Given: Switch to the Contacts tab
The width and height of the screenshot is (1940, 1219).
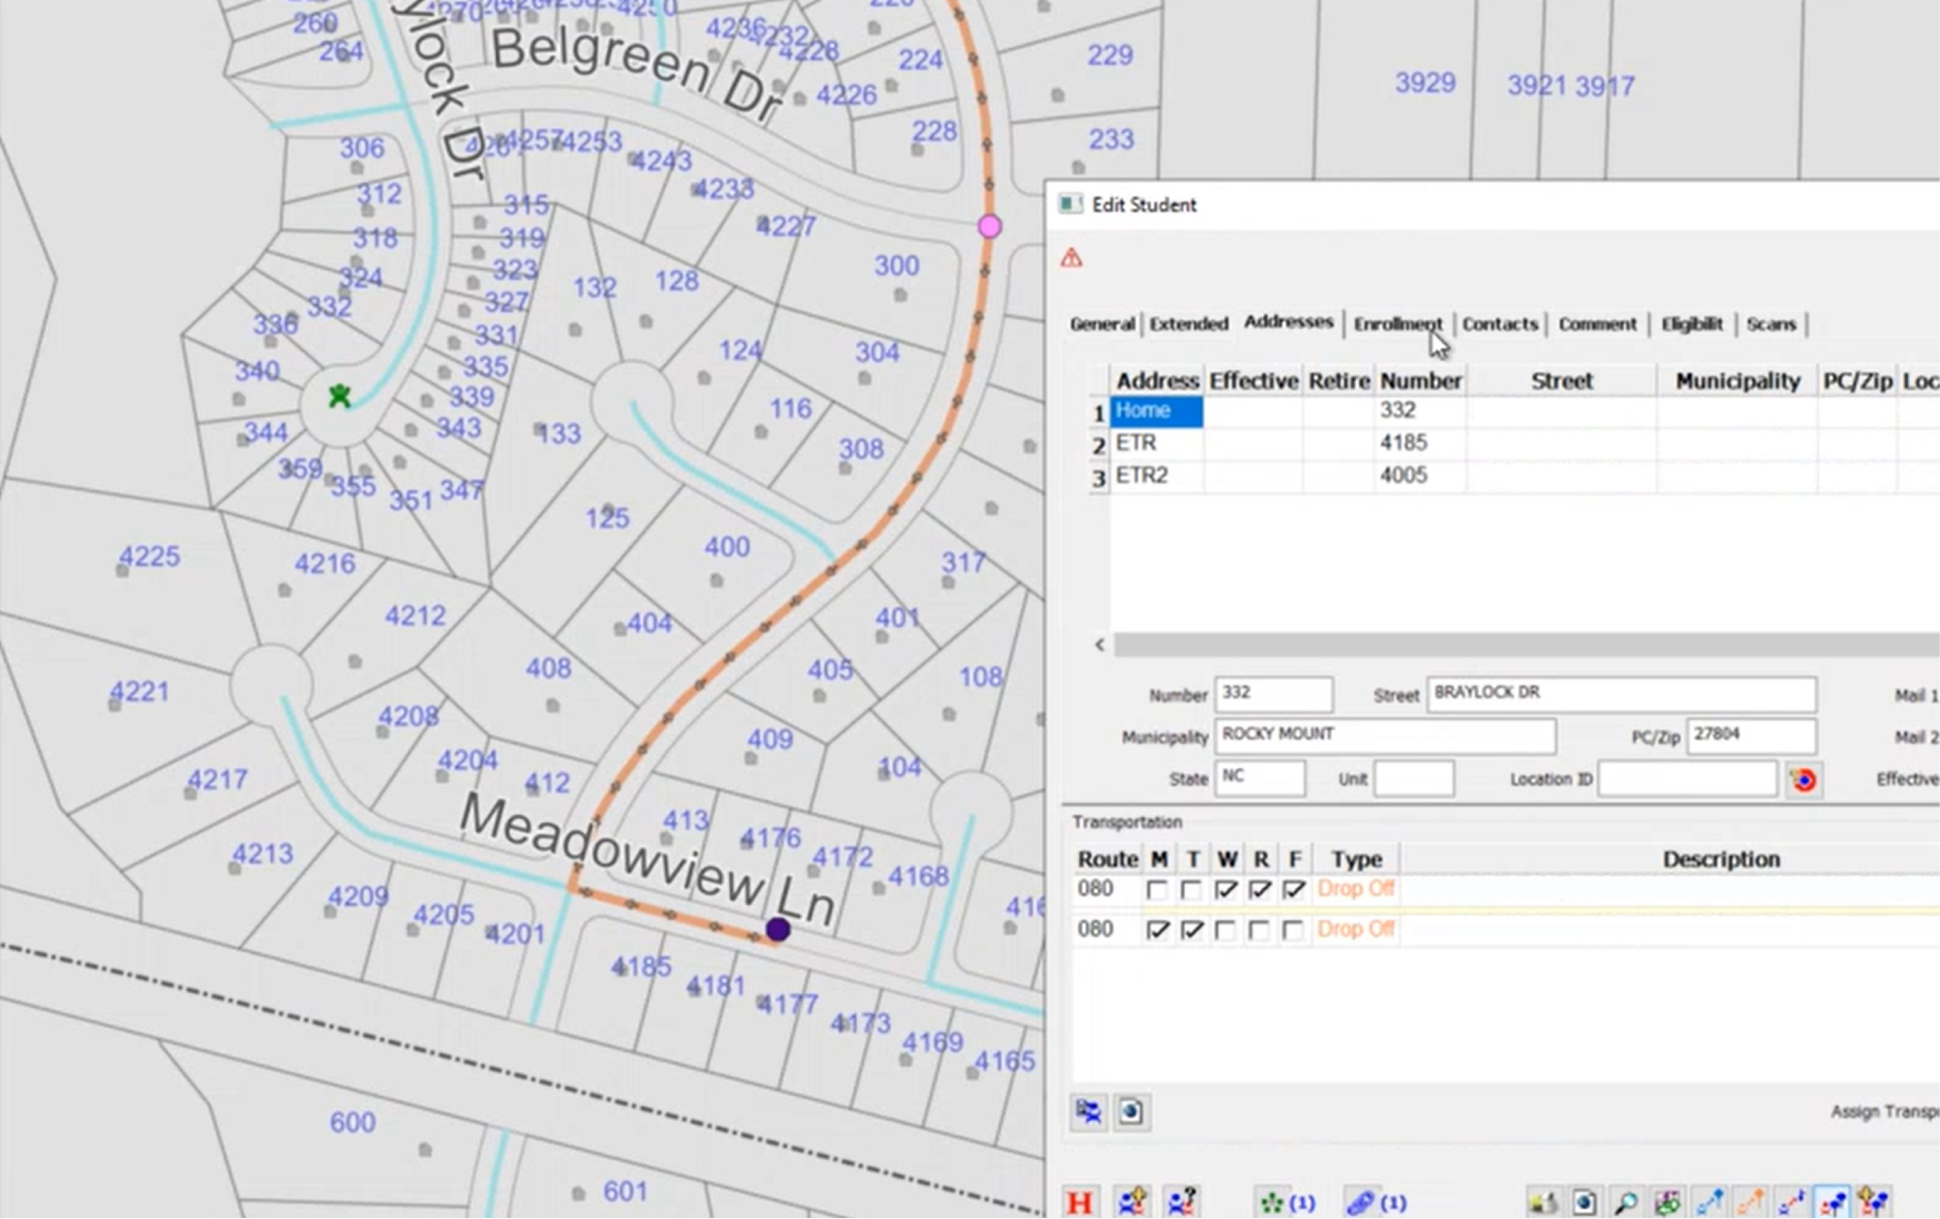Looking at the screenshot, I should click(x=1500, y=324).
